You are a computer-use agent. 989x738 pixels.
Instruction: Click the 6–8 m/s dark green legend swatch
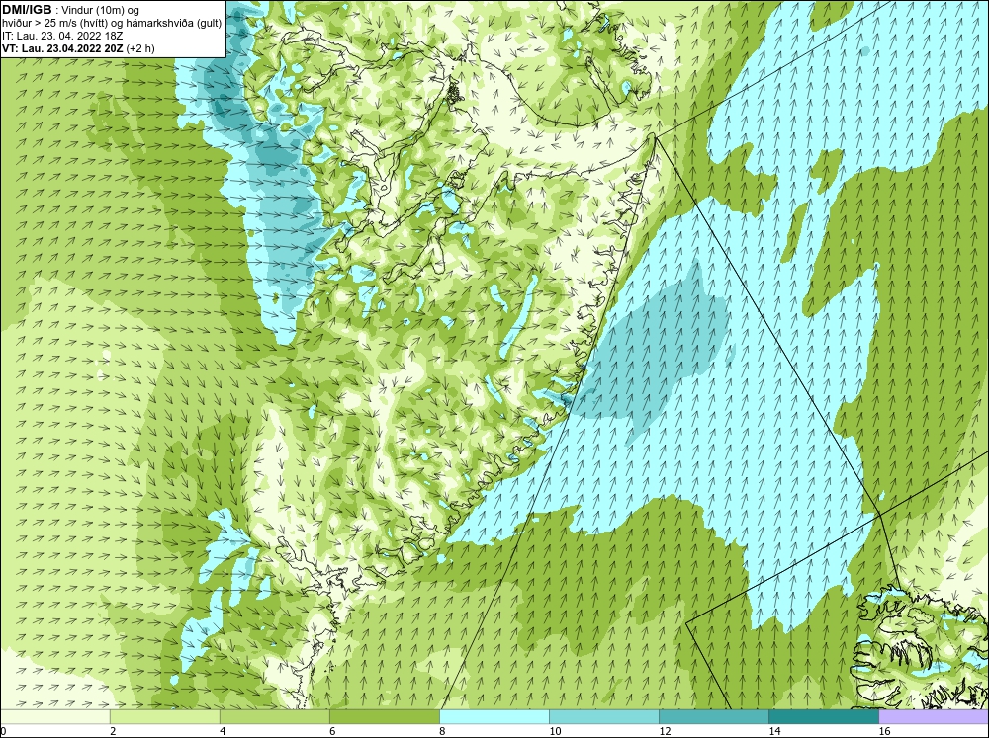pyautogui.click(x=385, y=716)
